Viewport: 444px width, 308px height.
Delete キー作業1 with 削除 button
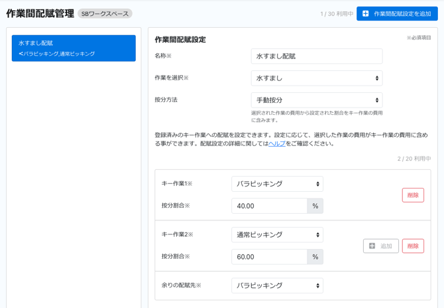(x=413, y=195)
